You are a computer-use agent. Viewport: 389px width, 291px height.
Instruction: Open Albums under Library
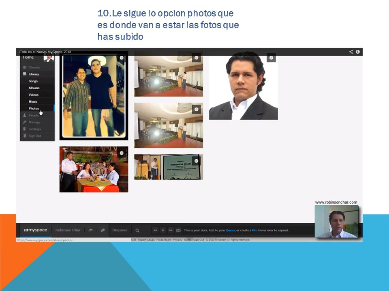pos(34,88)
